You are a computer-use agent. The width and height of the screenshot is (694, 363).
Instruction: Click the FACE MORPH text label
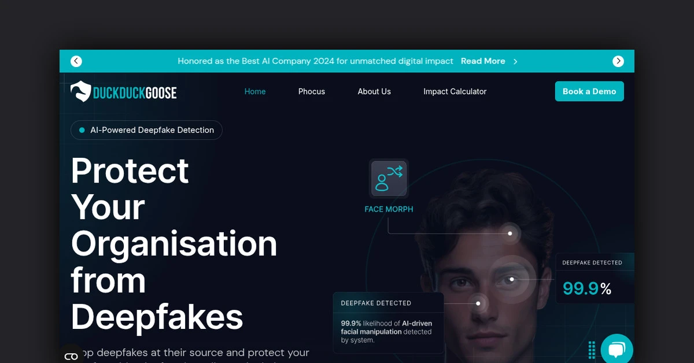tap(389, 209)
